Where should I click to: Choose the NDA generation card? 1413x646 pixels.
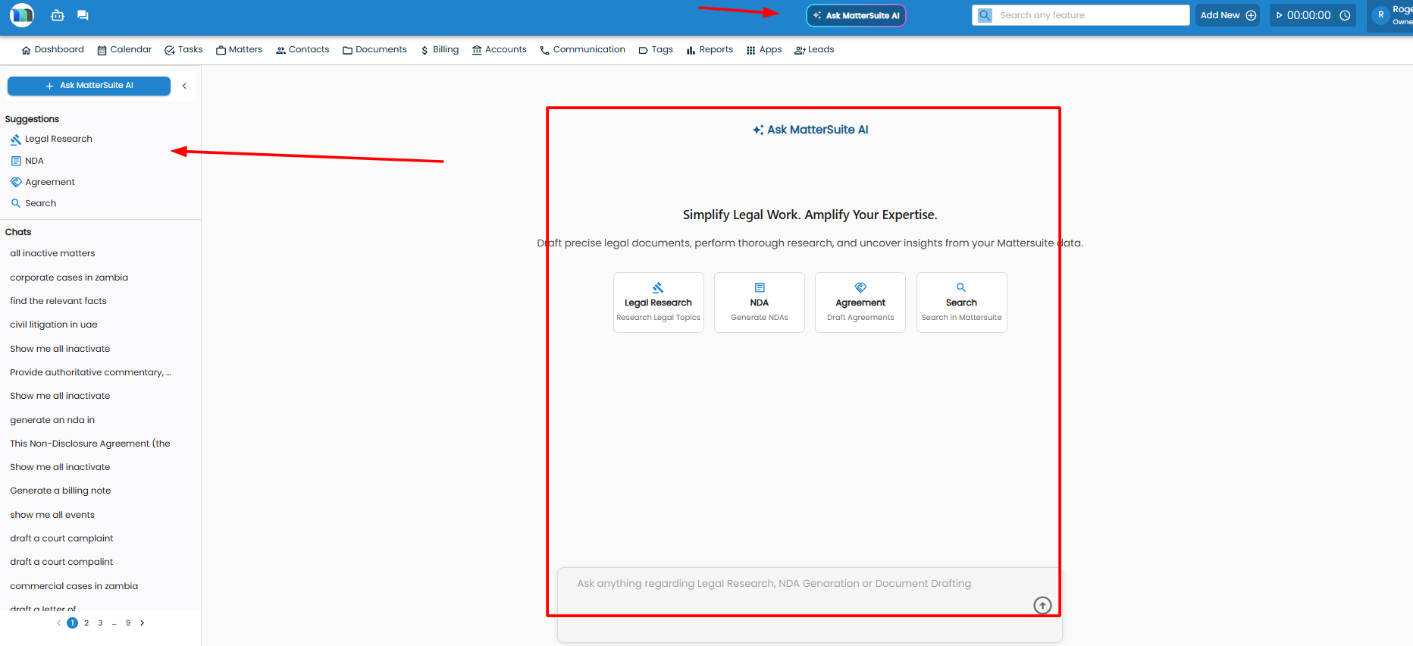[759, 303]
